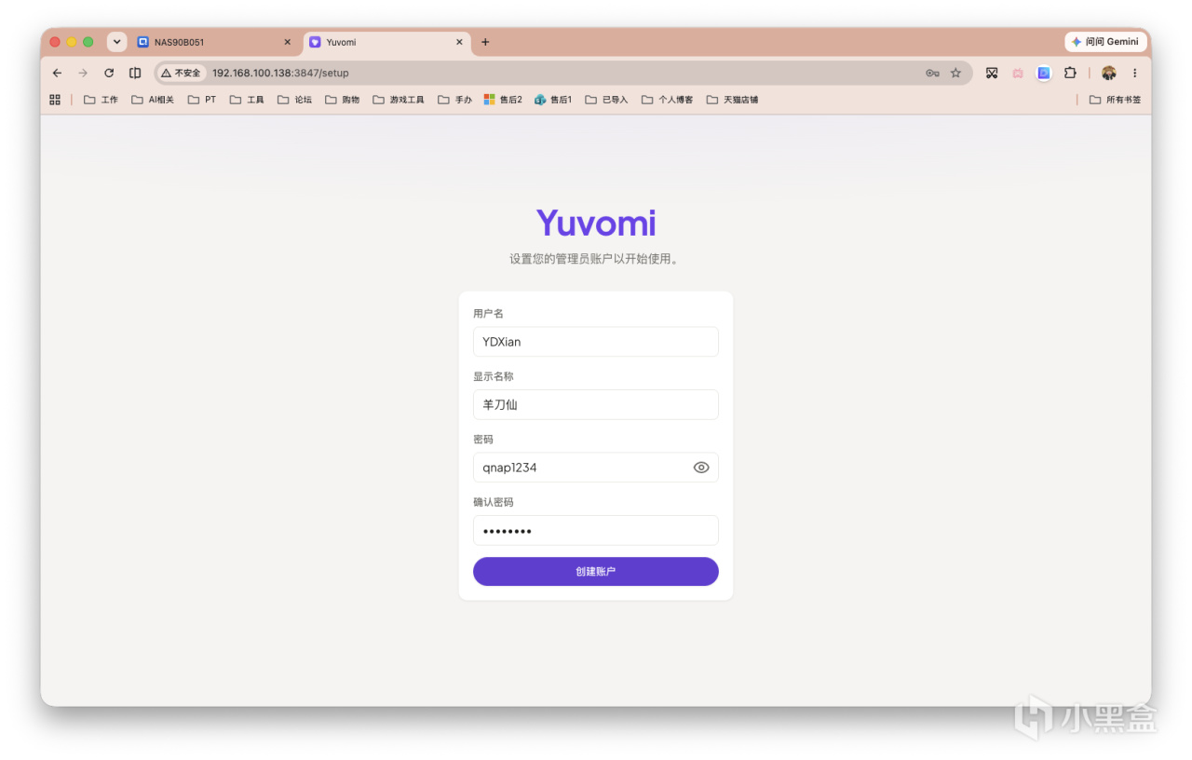Click the 密码 label above qnap1234
The width and height of the screenshot is (1192, 760).
tap(483, 440)
